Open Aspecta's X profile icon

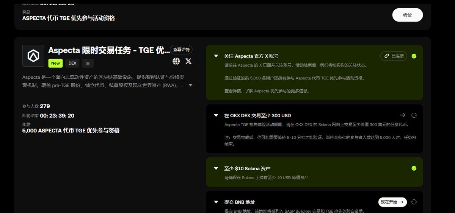(188, 61)
